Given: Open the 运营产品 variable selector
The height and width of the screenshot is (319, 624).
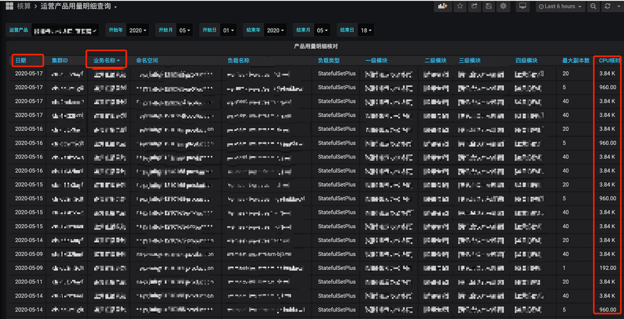Looking at the screenshot, I should click(x=65, y=31).
